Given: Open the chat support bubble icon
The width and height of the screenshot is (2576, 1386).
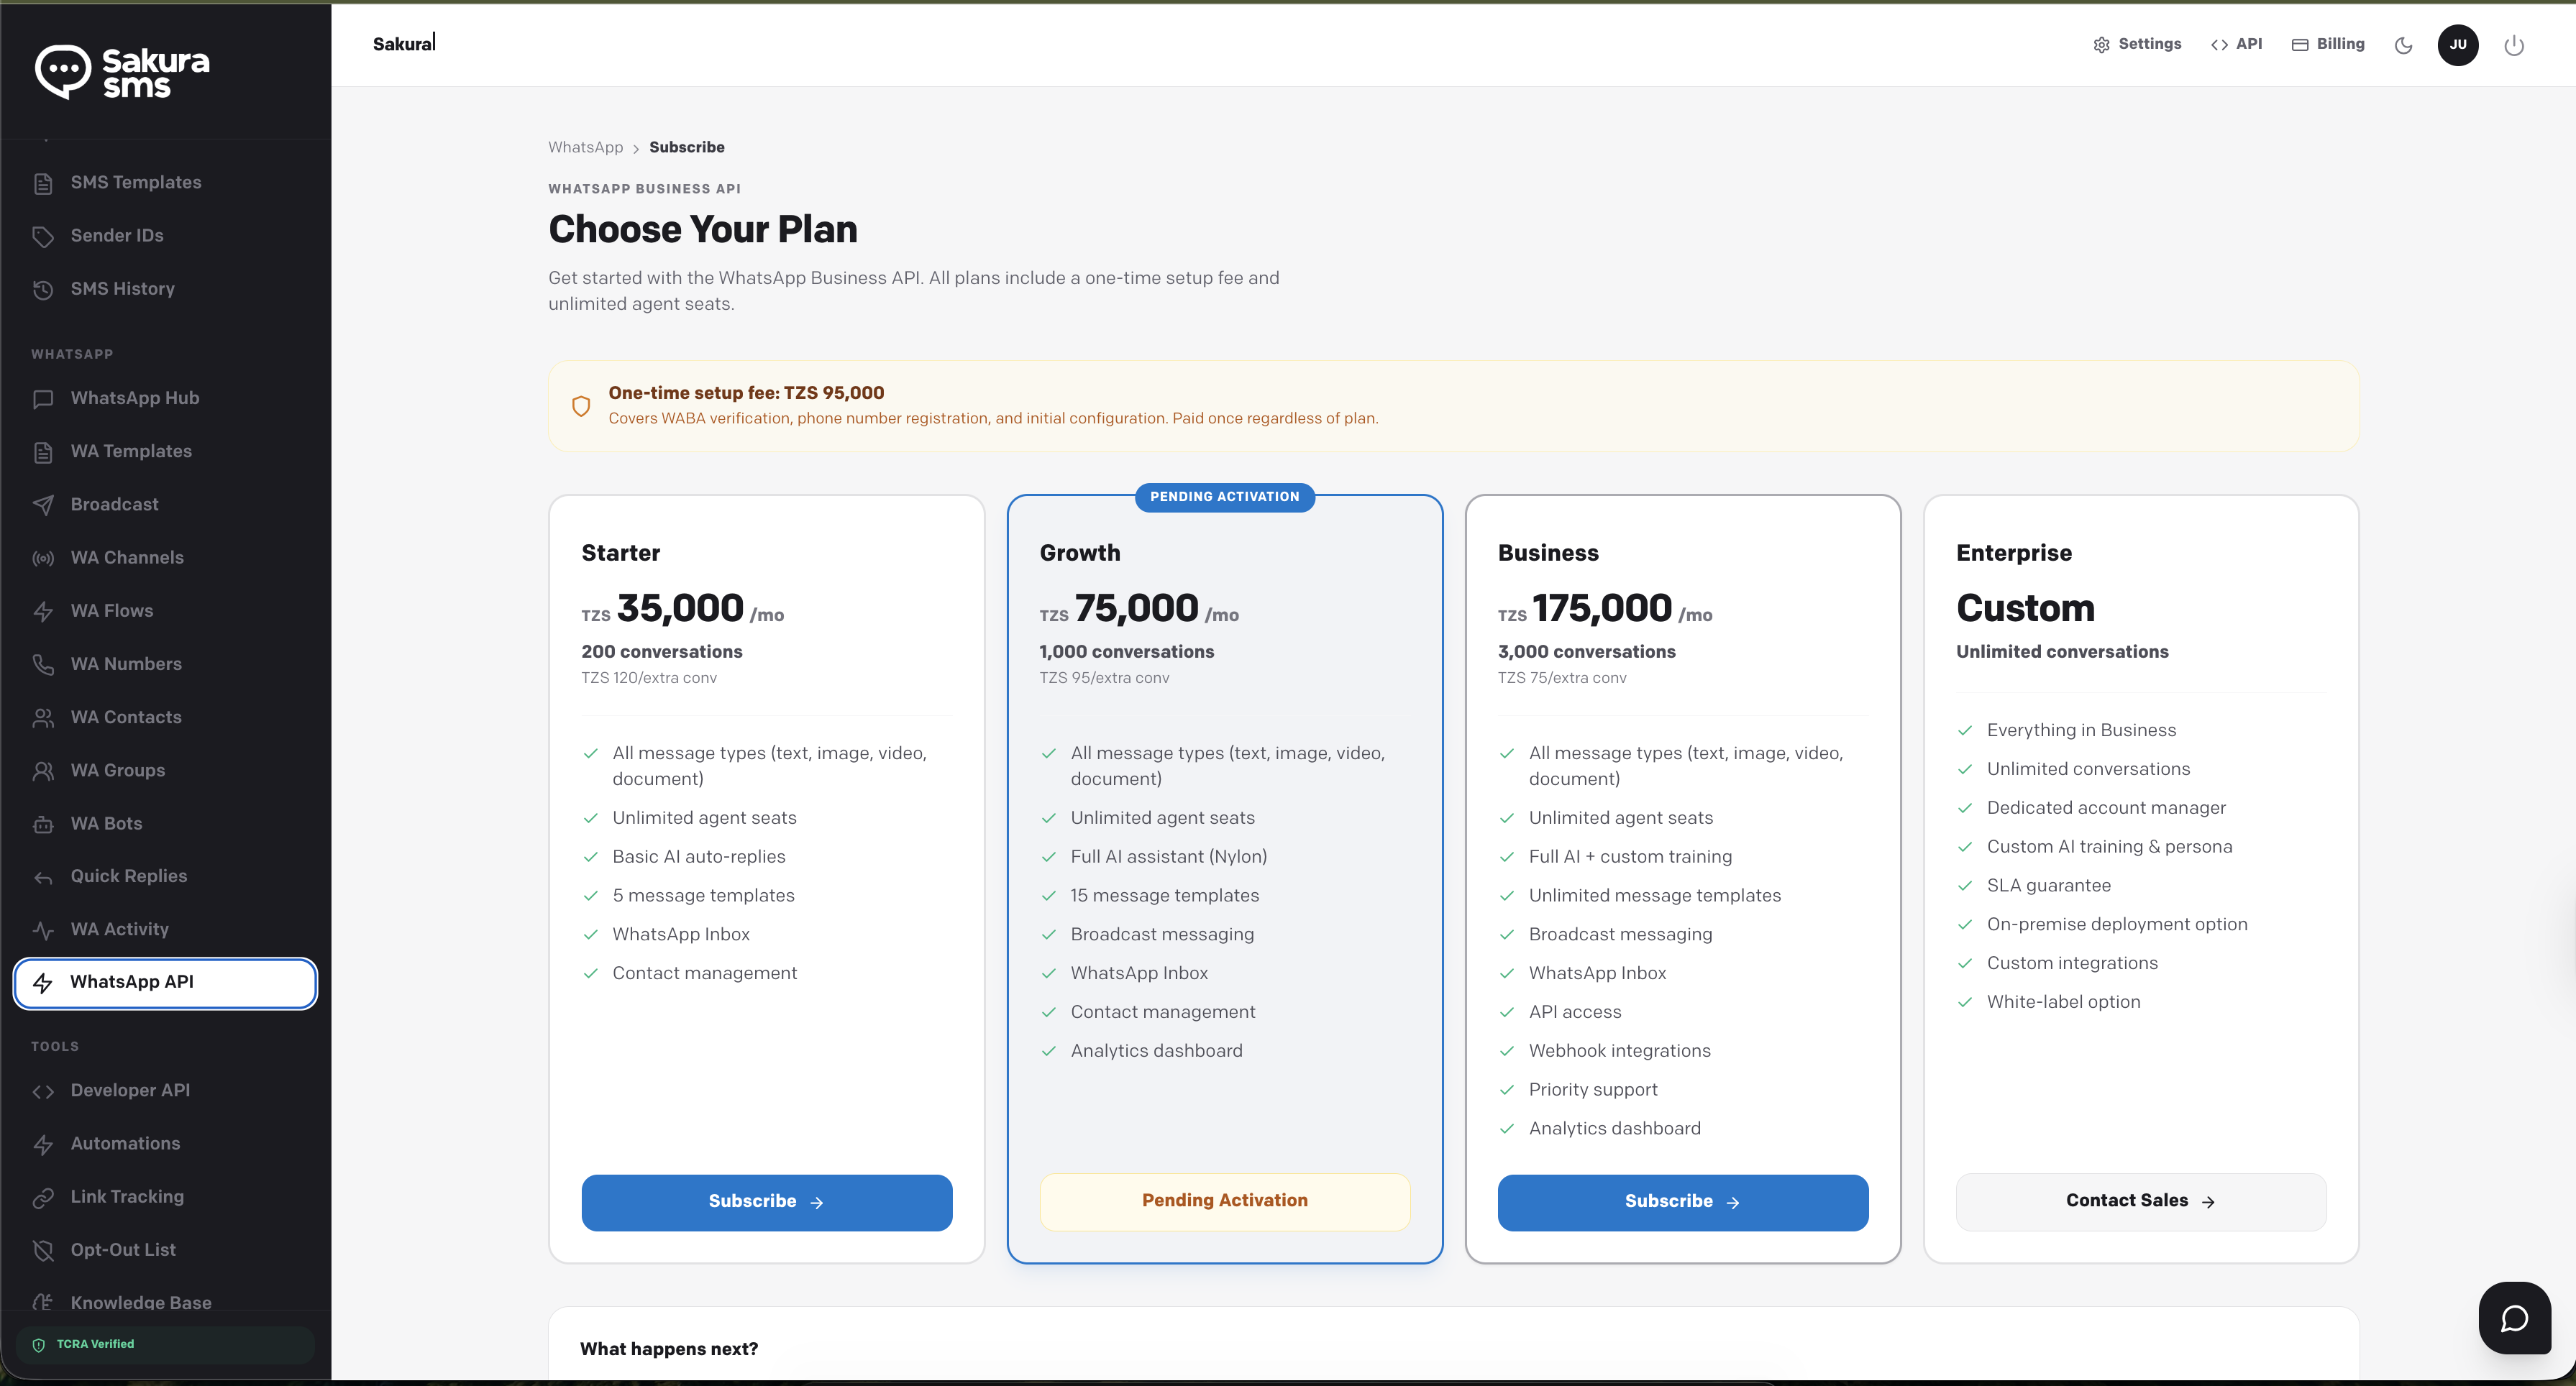Looking at the screenshot, I should point(2514,1318).
